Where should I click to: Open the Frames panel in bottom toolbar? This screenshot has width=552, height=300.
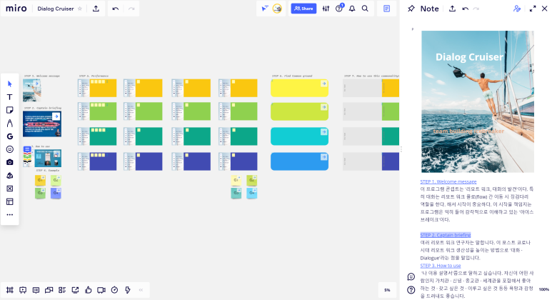pos(10,290)
